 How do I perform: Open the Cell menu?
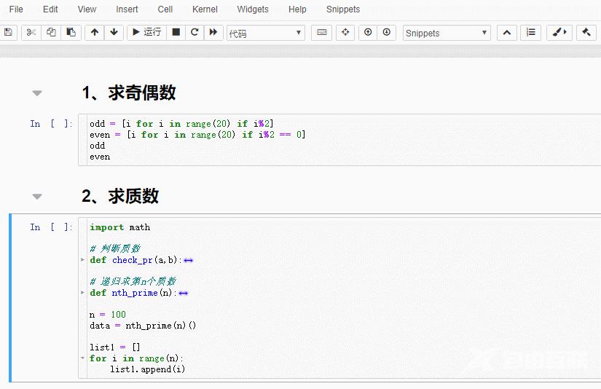tap(165, 9)
